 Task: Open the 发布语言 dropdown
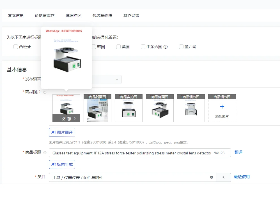click(107, 79)
